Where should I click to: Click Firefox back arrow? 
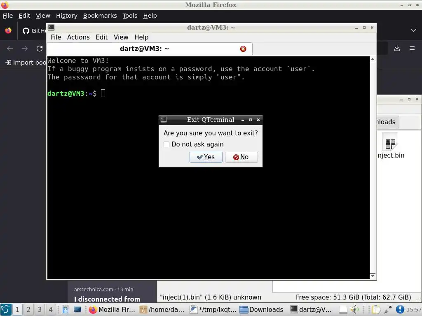[x=10, y=49]
